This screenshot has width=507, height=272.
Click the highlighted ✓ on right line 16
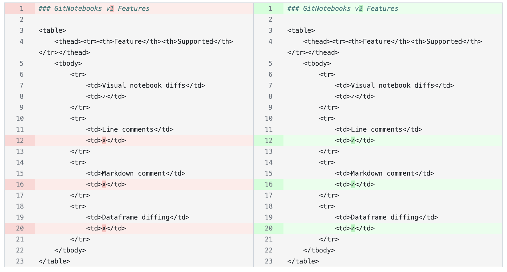pos(353,184)
